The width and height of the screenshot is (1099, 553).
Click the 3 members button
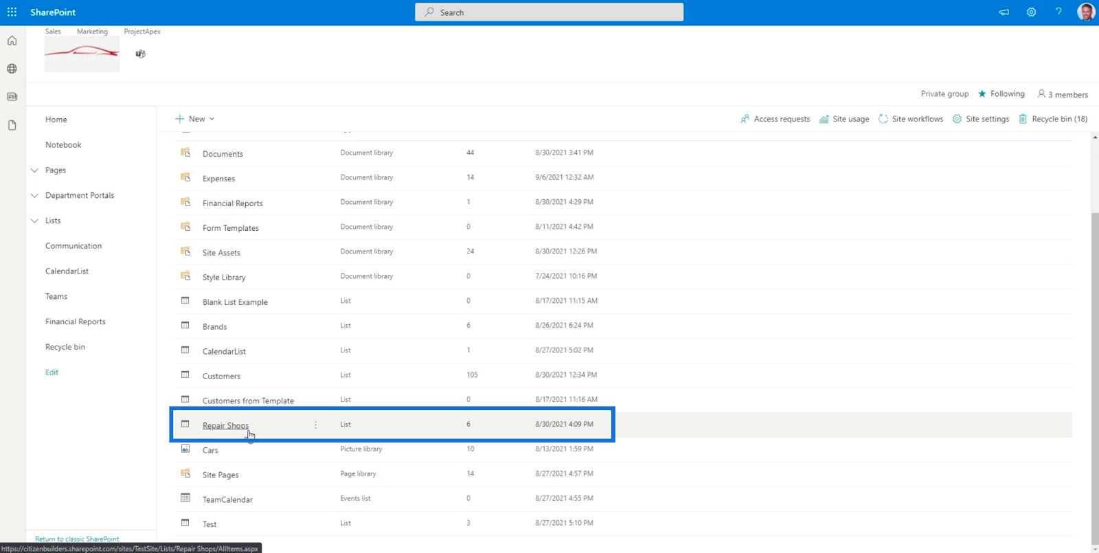click(1063, 94)
